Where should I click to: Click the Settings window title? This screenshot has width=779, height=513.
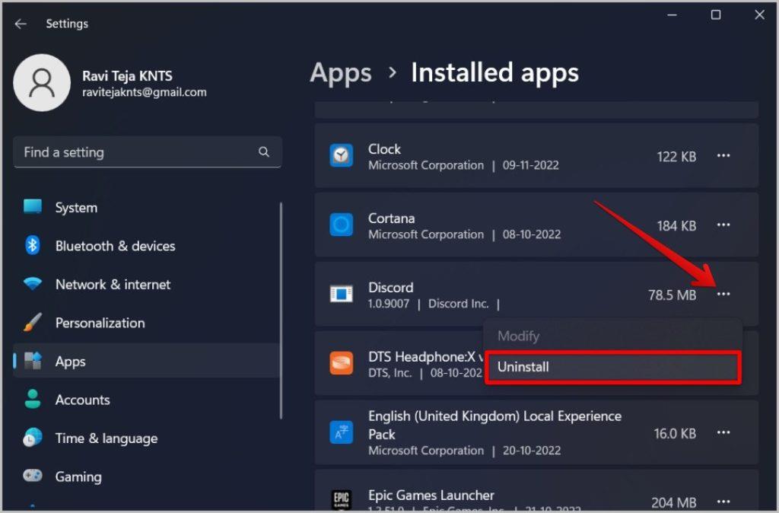(67, 24)
